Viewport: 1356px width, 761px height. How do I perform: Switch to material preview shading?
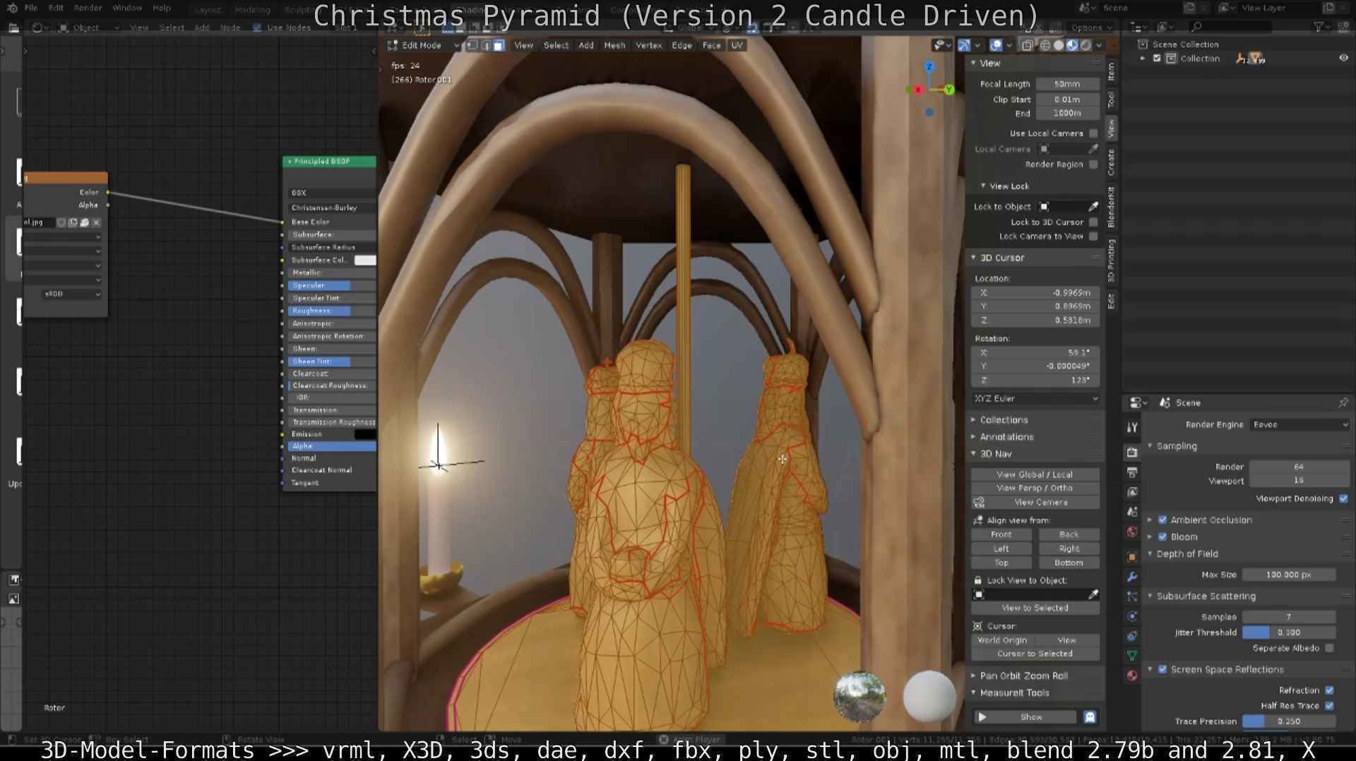point(1072,45)
